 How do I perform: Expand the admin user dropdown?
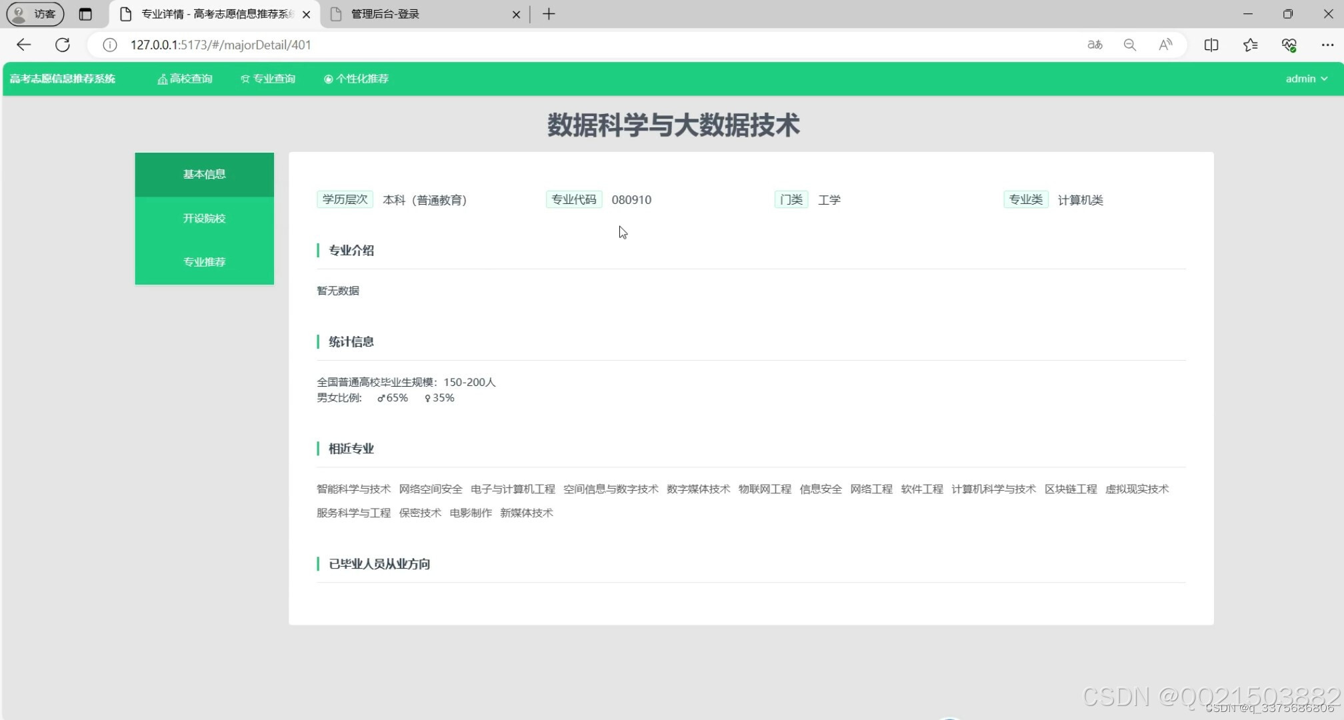point(1306,79)
